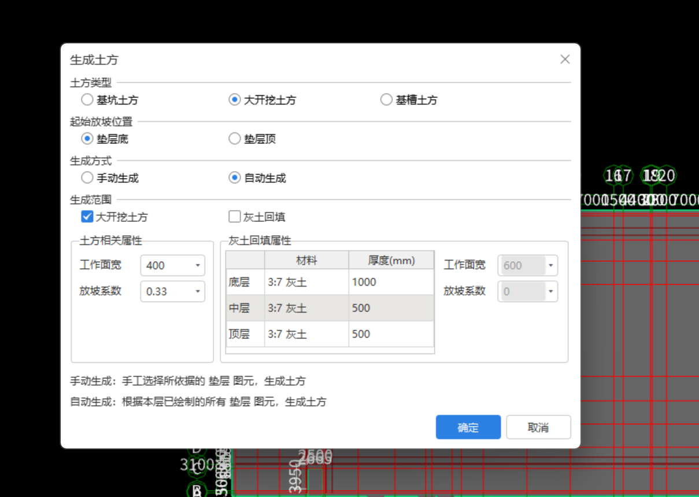Switch generation mode to 手动生成
The height and width of the screenshot is (497, 699).
coord(87,178)
